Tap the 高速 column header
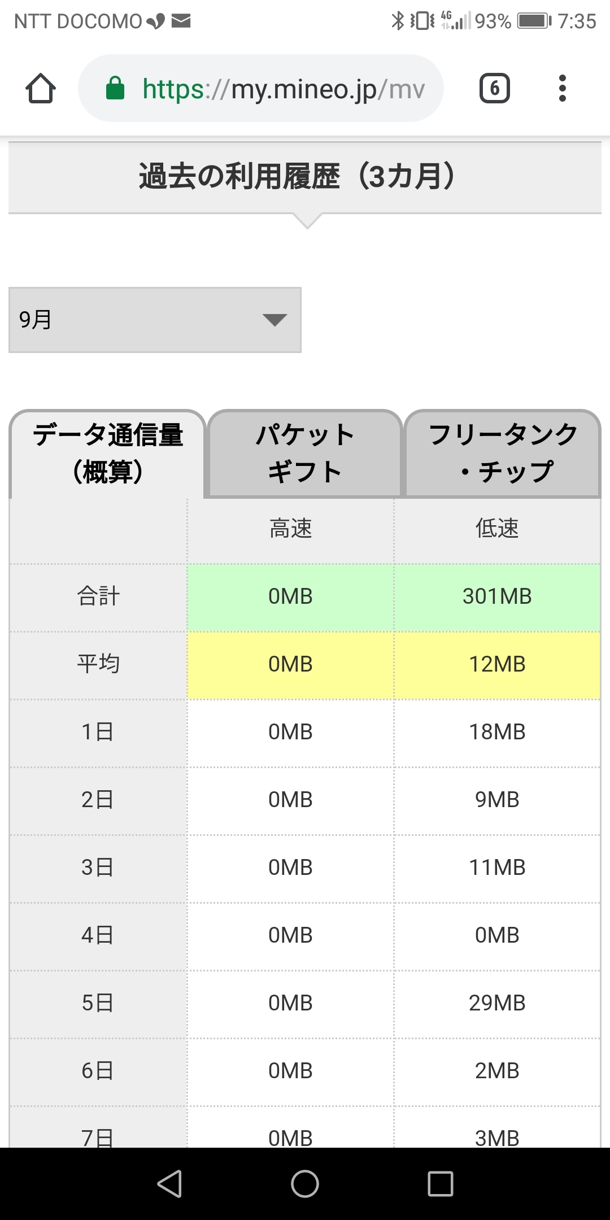Viewport: 610px width, 1220px height. (x=290, y=529)
